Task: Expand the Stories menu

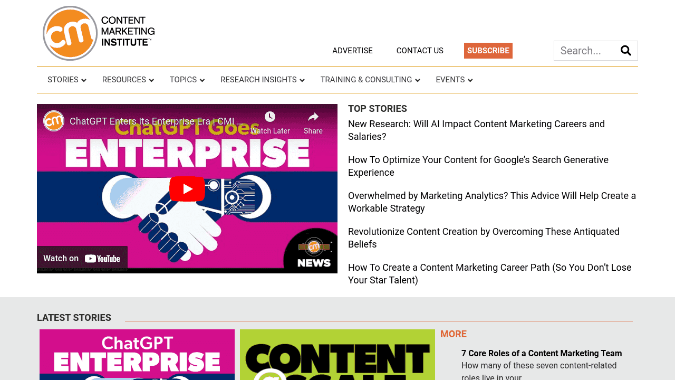Action: (67, 80)
